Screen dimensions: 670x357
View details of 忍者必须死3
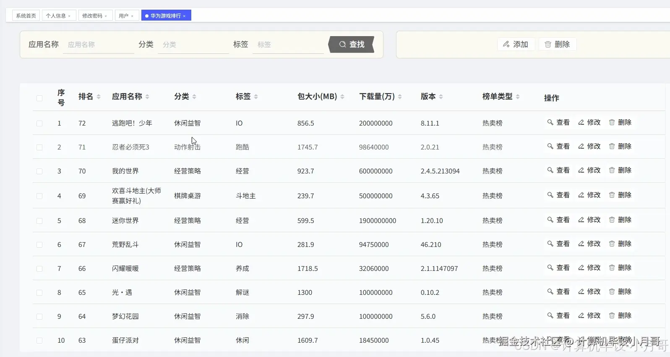[x=558, y=146]
